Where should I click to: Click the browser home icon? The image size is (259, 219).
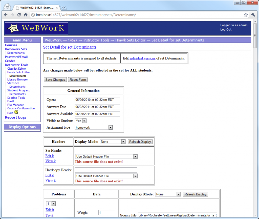coord(26,15)
